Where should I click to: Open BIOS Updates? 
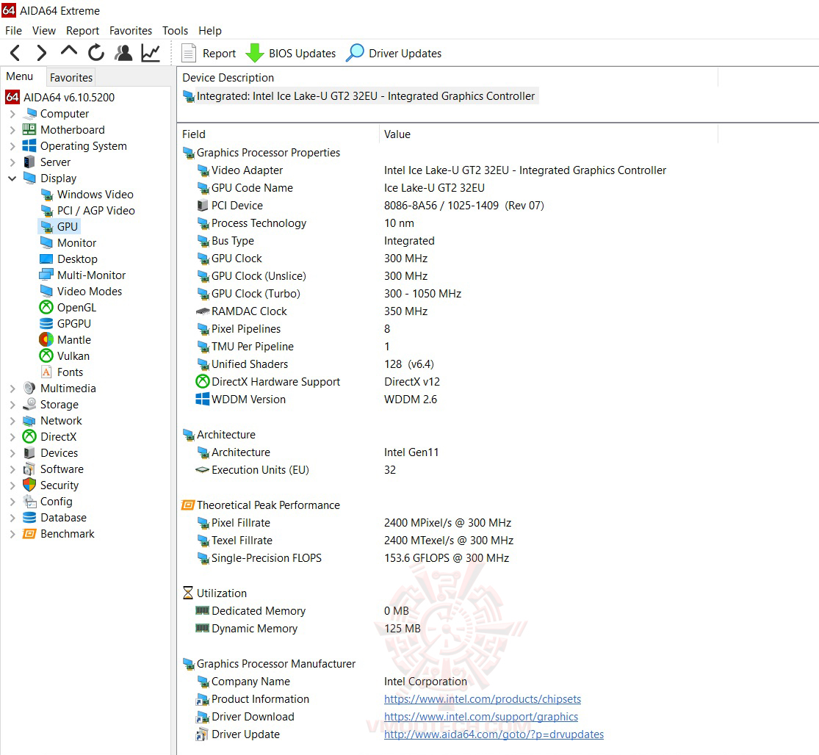tap(291, 54)
